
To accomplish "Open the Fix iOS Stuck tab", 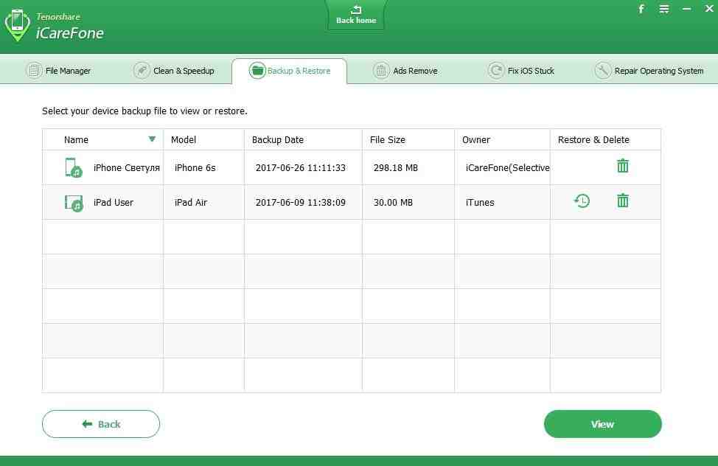I will pyautogui.click(x=521, y=71).
